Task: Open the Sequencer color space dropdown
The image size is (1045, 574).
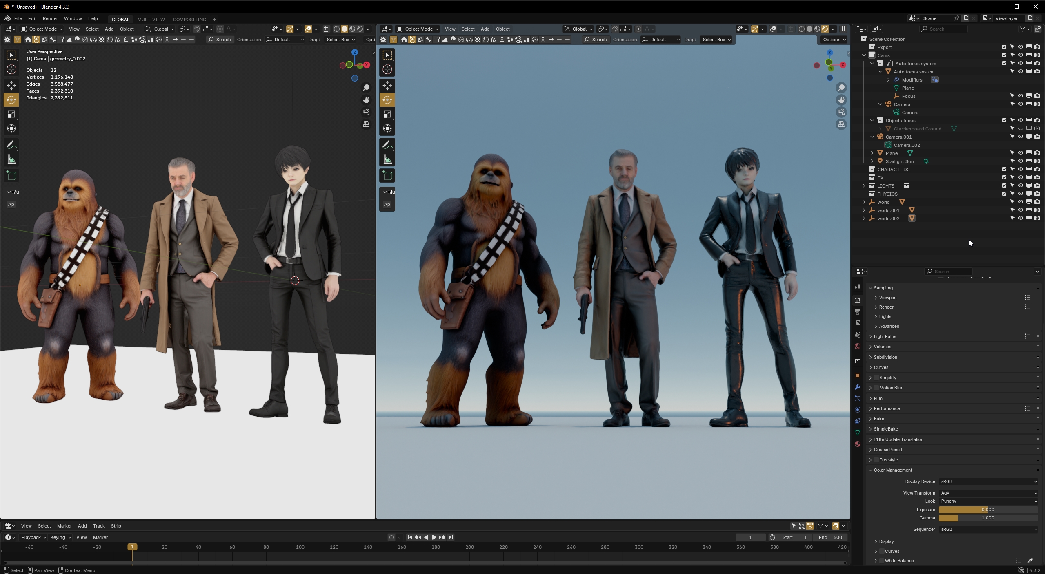Action: coord(988,530)
